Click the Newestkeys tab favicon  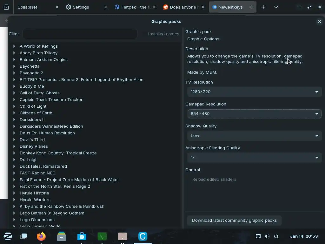tap(214, 7)
